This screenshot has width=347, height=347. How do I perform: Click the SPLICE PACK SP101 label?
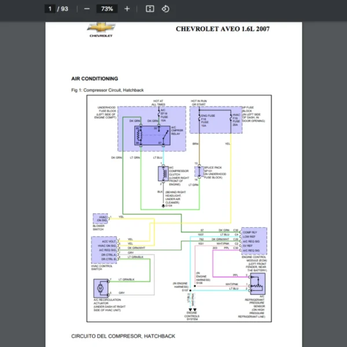tap(215, 172)
